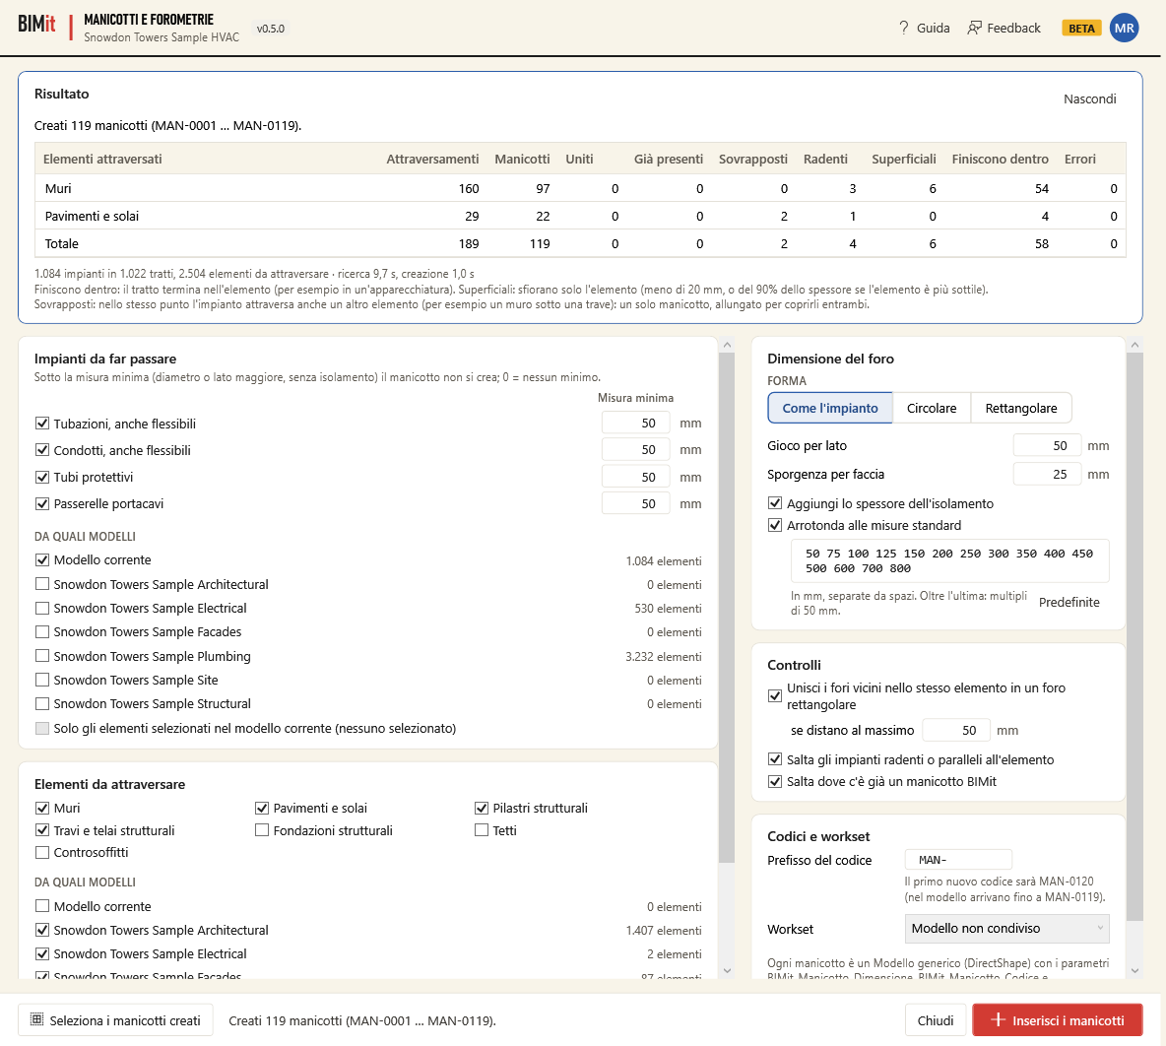Focus the Condotti minimum size field

point(636,450)
